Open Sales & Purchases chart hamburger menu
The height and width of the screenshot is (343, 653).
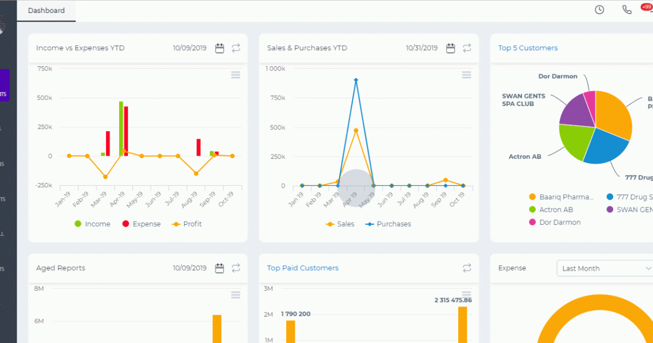(x=466, y=75)
